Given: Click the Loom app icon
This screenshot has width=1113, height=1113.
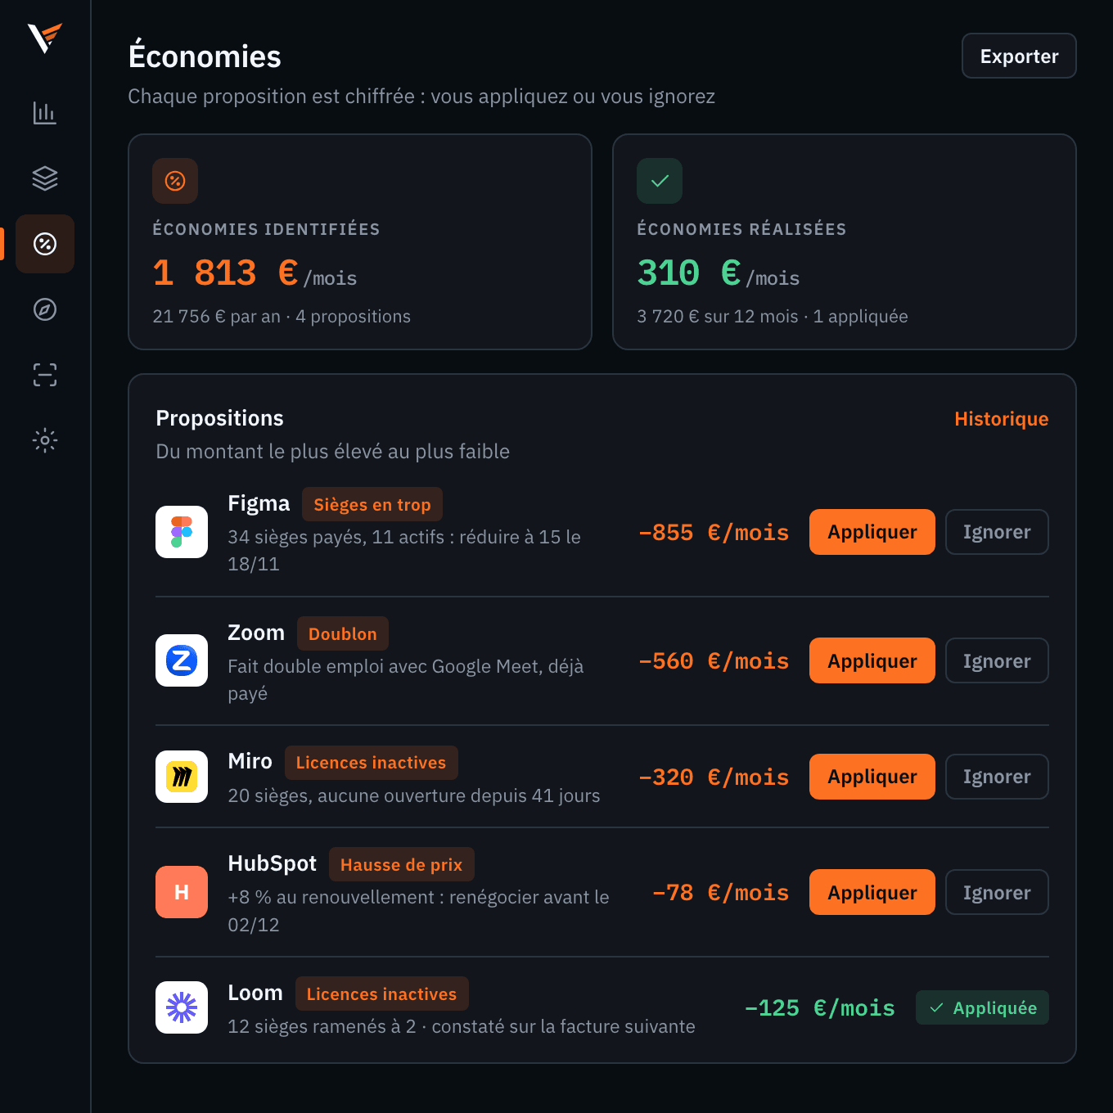Looking at the screenshot, I should [x=182, y=1007].
